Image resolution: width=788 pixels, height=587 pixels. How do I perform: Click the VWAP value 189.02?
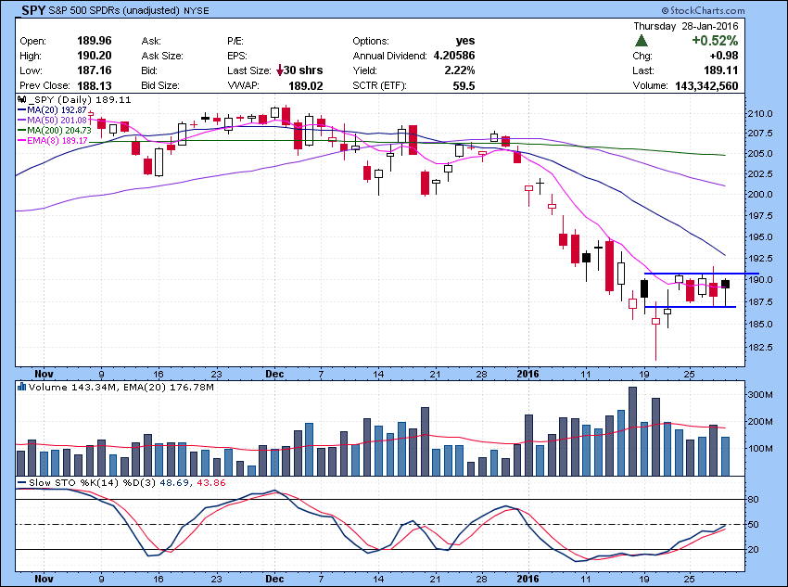tap(306, 86)
